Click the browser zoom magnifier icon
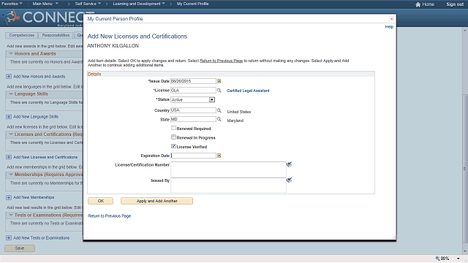 (x=437, y=259)
